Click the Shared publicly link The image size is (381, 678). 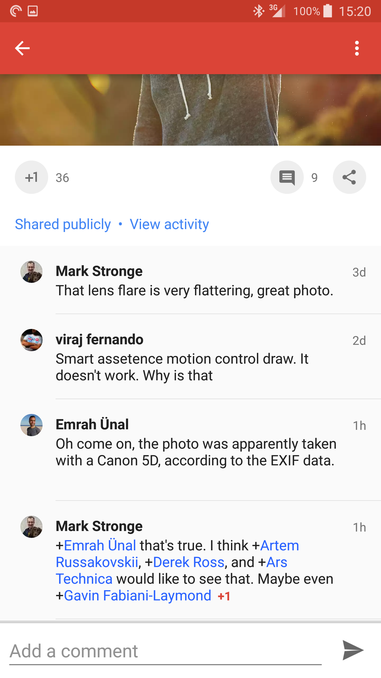coord(63,224)
